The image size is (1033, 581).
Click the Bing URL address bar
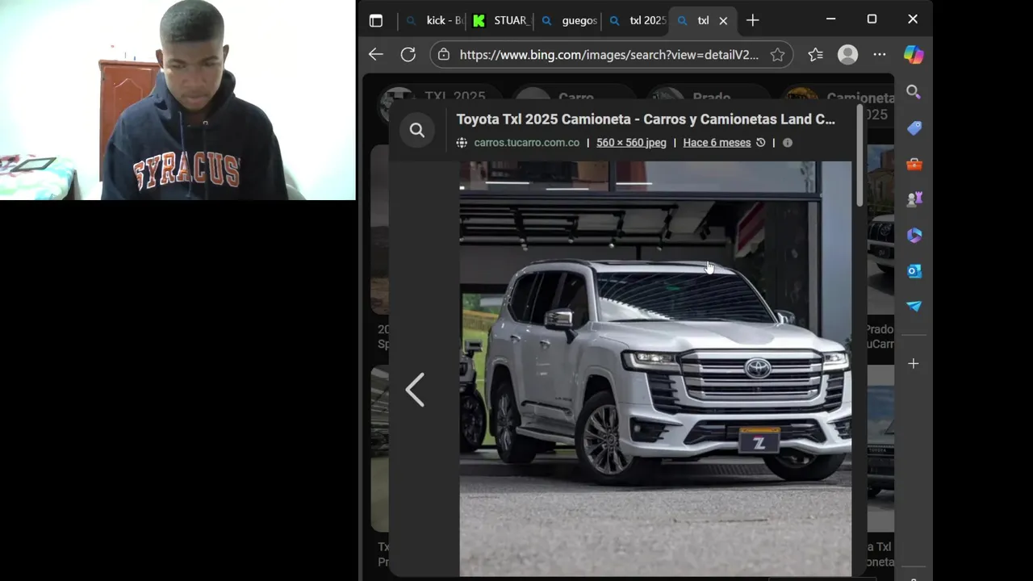click(609, 55)
